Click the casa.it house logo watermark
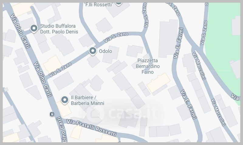Image resolution: width=243 pixels, height=145 pixels. point(95,114)
